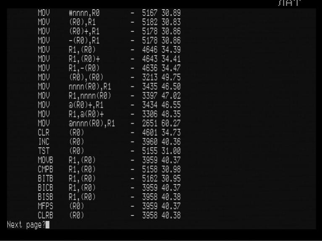Click the CLRB (R0) instruction row

109,215
